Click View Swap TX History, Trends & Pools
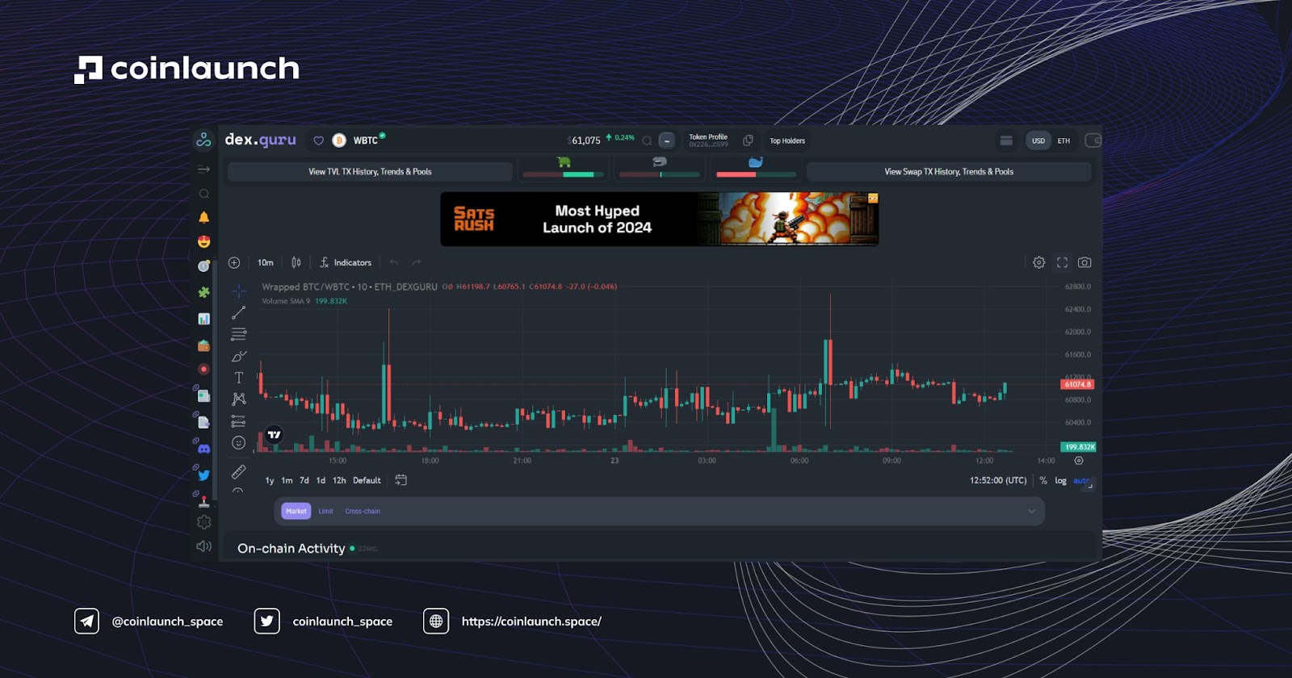The image size is (1292, 678). pyautogui.click(x=949, y=172)
